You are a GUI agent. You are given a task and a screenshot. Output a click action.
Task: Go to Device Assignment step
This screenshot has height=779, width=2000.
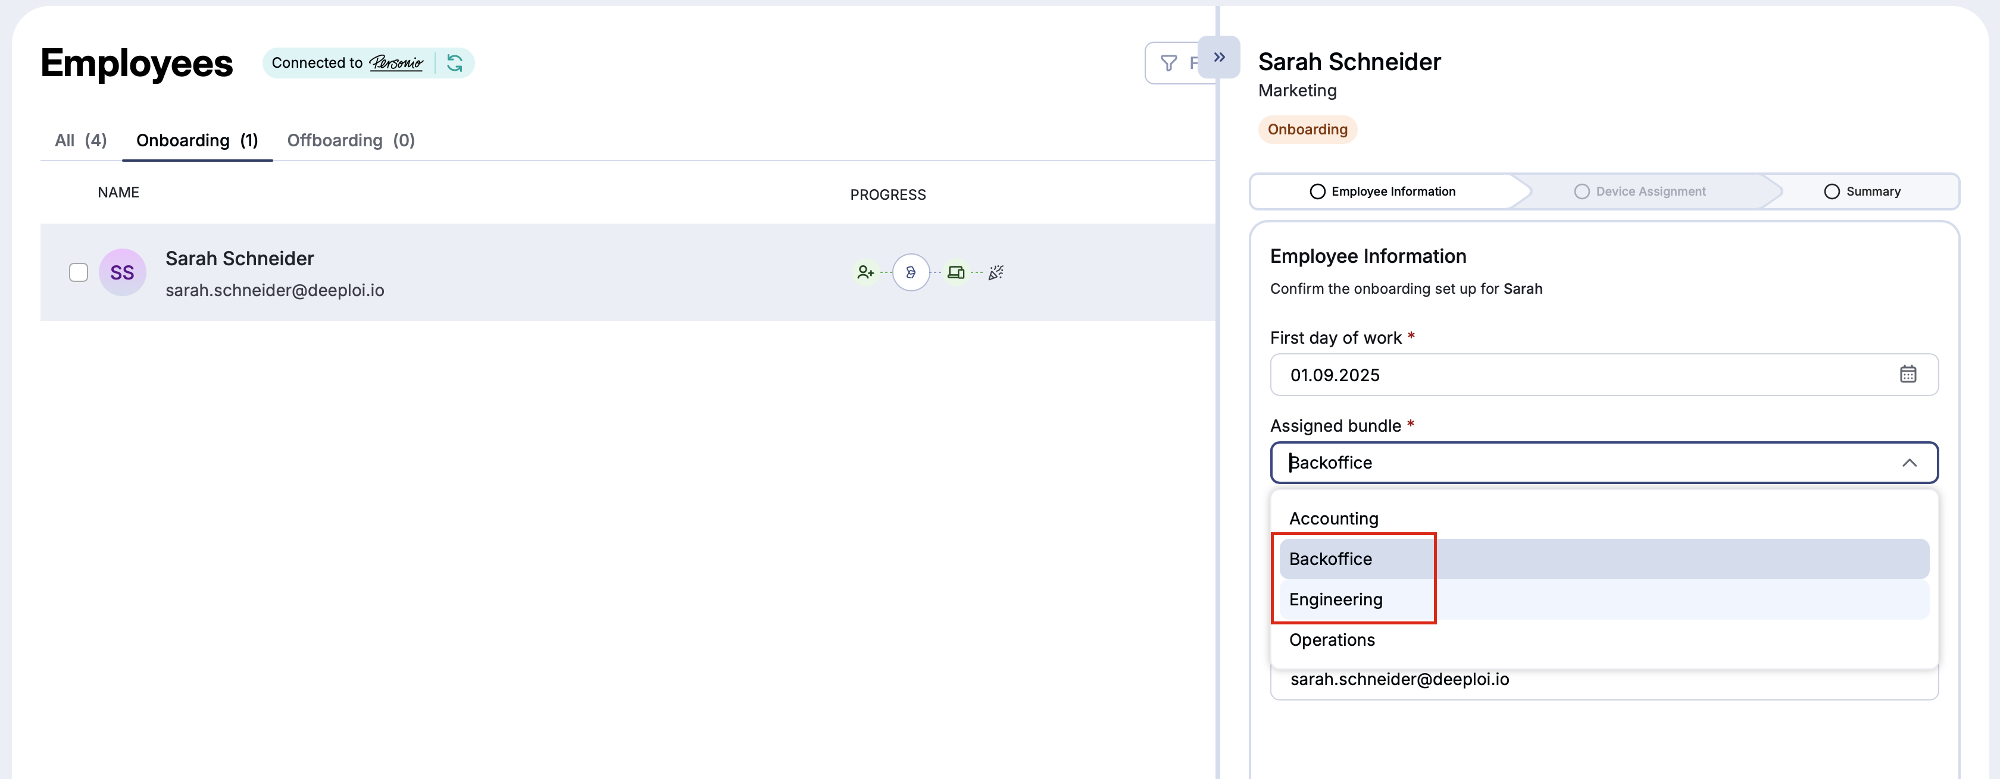tap(1640, 191)
